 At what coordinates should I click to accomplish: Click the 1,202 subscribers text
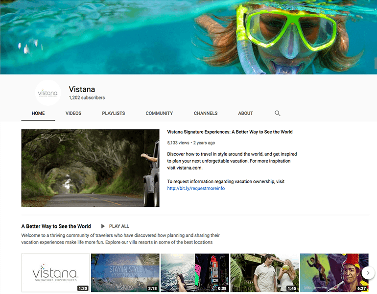pyautogui.click(x=87, y=98)
